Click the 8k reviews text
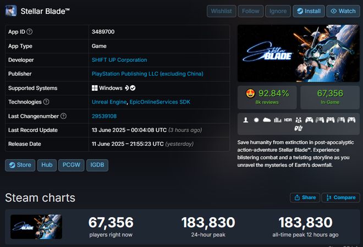363x247 pixels. [x=267, y=102]
